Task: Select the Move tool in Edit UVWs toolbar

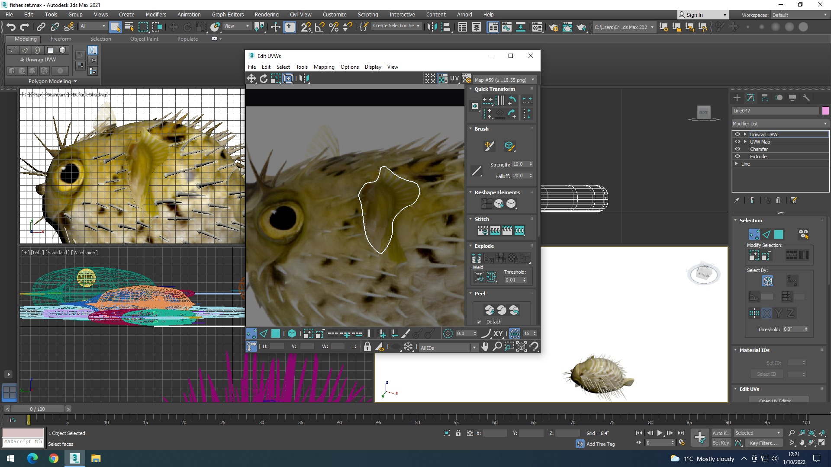Action: pos(251,78)
